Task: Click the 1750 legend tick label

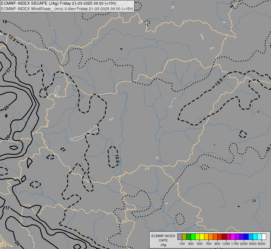Action: pos(235,244)
